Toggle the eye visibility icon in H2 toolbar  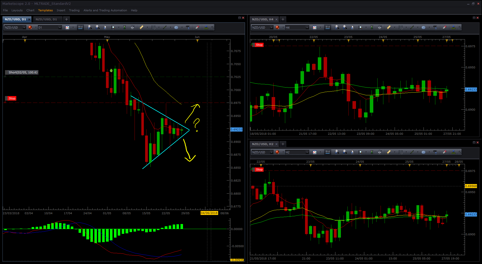(x=380, y=152)
